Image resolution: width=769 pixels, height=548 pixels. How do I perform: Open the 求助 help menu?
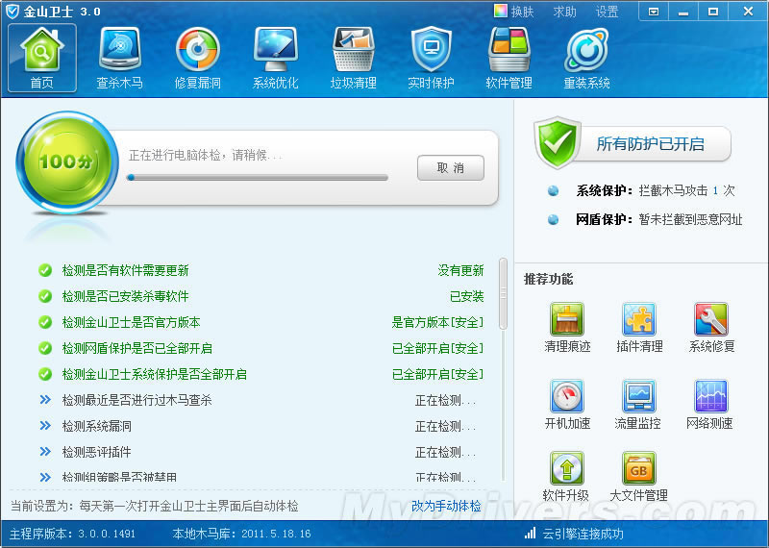click(564, 12)
